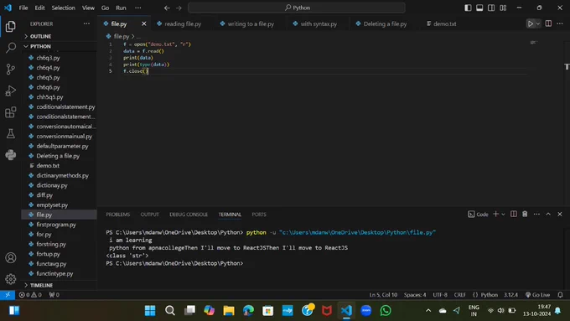Split the editor to the right
Image resolution: width=570 pixels, height=321 pixels.
(x=548, y=23)
